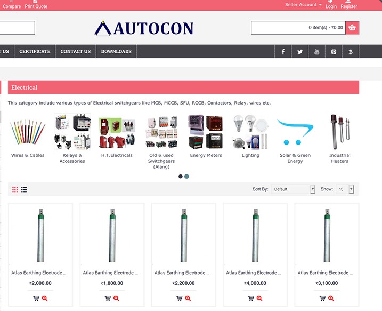Quick view the ₹3,100.00 Atlas Earthing Electrode
The height and width of the screenshot is (311, 382).
pyautogui.click(x=331, y=298)
